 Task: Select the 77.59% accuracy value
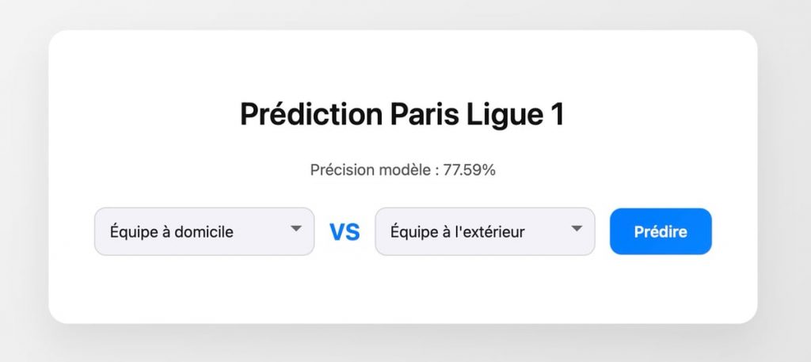point(469,170)
